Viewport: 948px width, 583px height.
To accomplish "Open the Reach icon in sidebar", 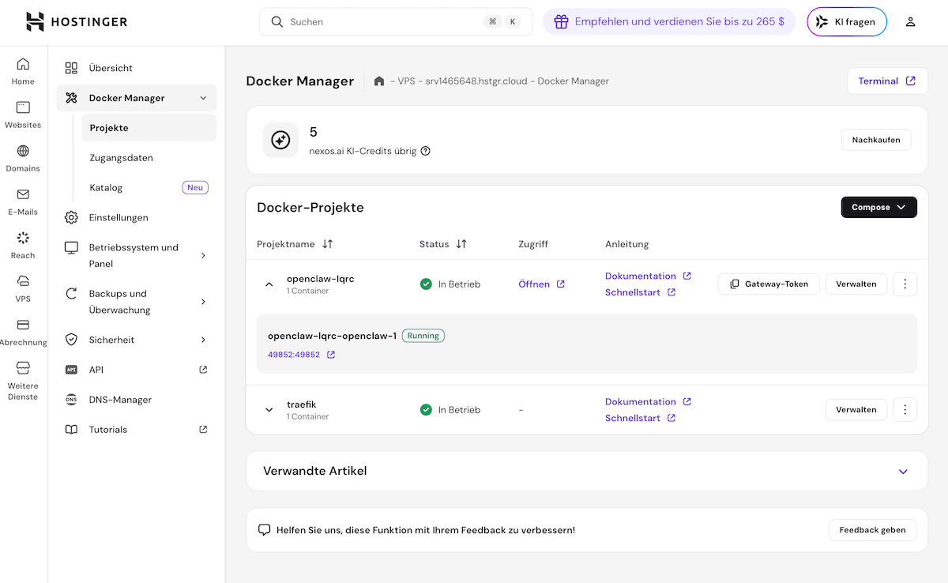I will click(x=23, y=238).
